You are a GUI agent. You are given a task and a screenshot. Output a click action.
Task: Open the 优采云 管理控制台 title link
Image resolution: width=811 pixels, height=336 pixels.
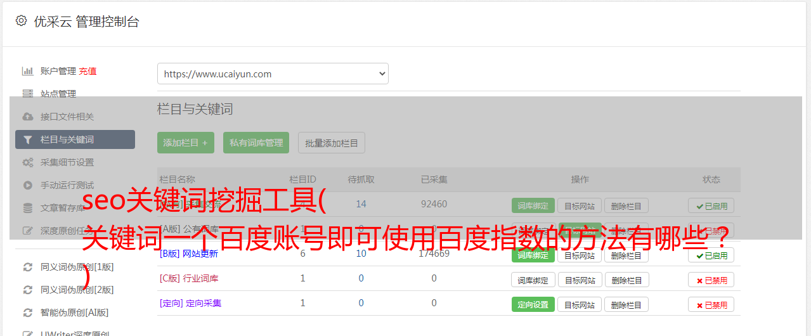pyautogui.click(x=86, y=22)
